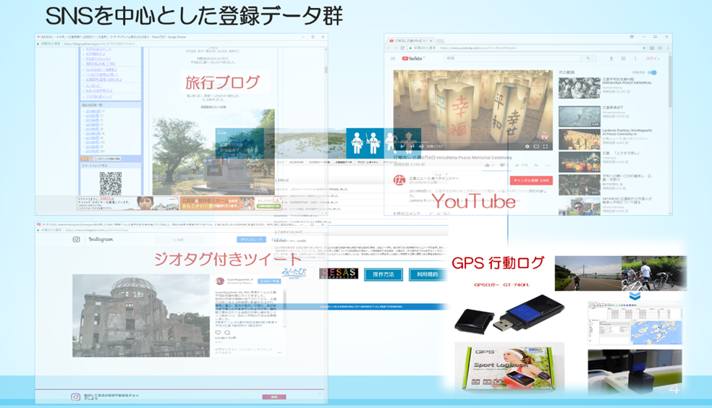This screenshot has height=408, width=712.
Task: Click the blue ダウンロード button on Instagram
Action: pos(252,239)
